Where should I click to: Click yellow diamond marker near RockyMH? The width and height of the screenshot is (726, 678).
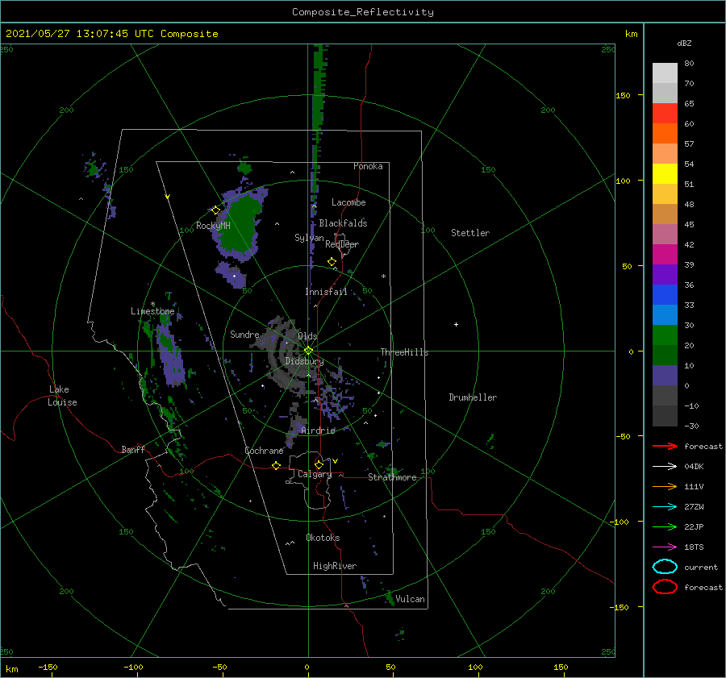215,210
